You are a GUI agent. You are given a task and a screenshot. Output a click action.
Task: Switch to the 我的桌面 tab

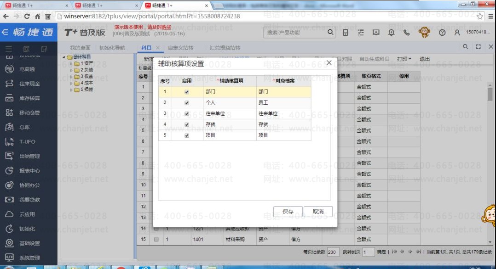click(x=80, y=48)
